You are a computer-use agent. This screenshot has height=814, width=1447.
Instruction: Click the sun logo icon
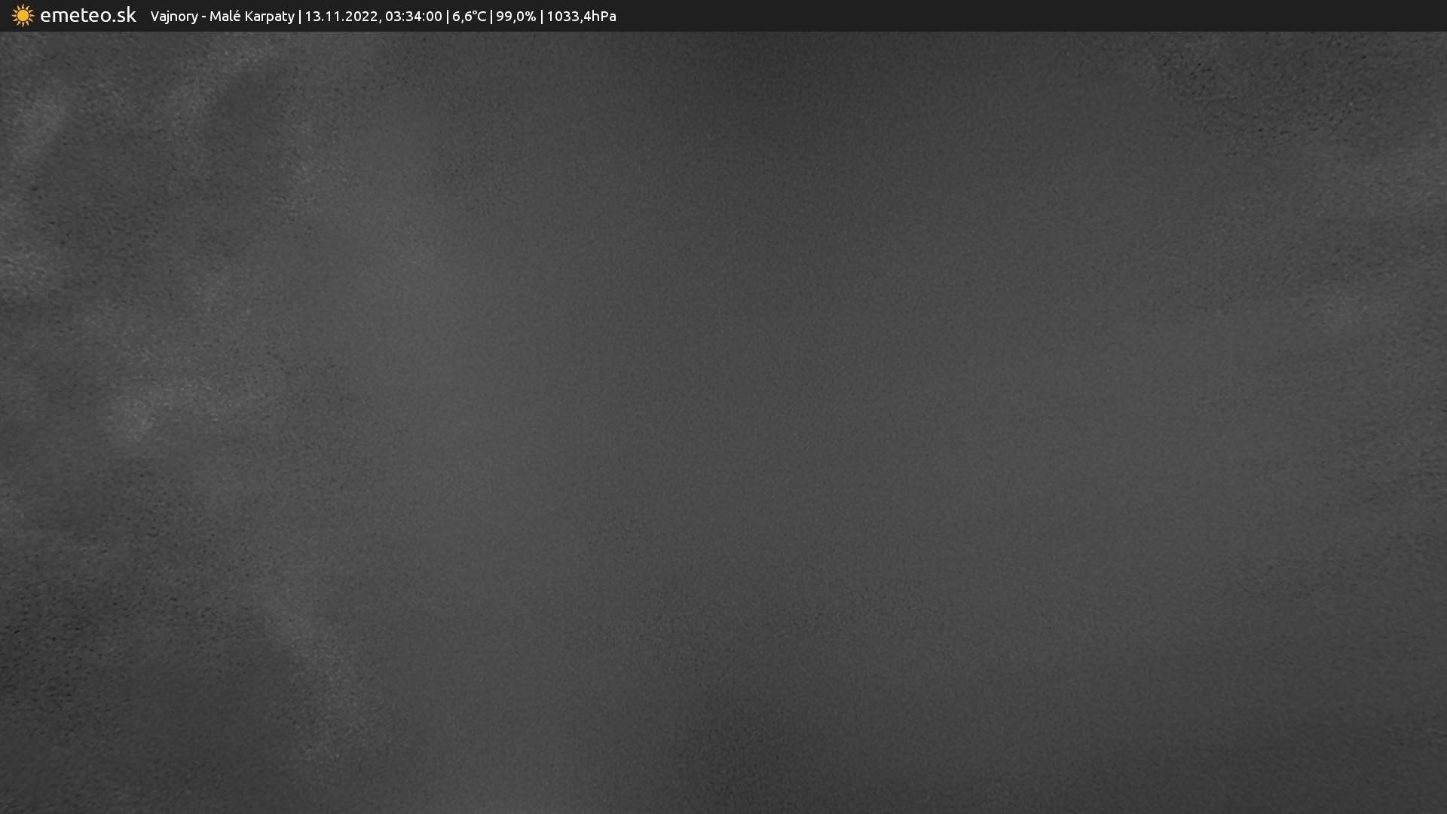23,16
